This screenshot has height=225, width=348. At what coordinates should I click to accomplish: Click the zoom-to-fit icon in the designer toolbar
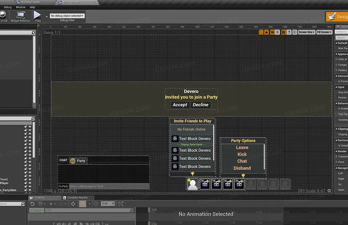(x=295, y=32)
